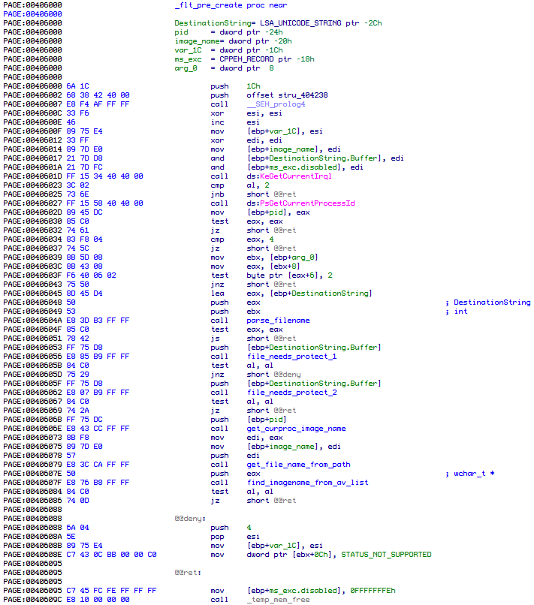This screenshot has height=605, width=534.
Task: Select the 1Ch operand of push
Action: point(253,86)
